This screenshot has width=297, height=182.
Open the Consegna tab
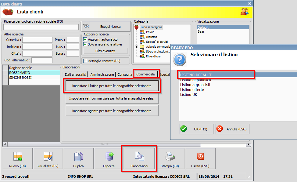(125, 75)
